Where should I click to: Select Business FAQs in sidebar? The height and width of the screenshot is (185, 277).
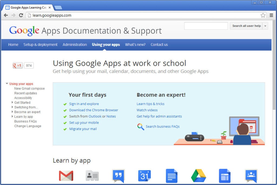coord(25,121)
